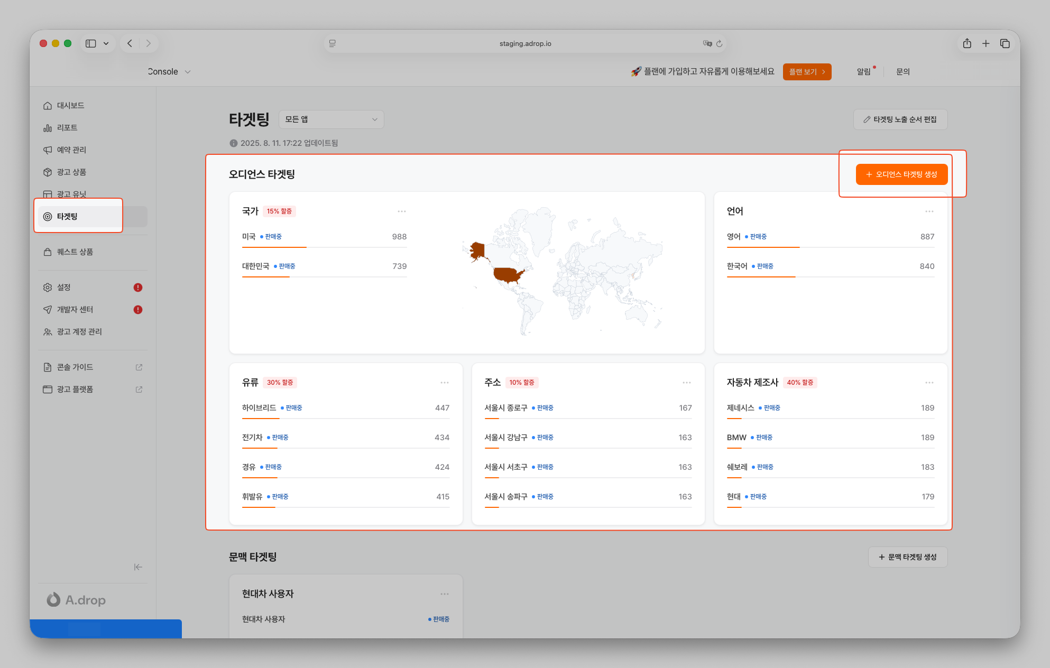
Task: Open the 광고 상품 box icon
Action: [48, 172]
